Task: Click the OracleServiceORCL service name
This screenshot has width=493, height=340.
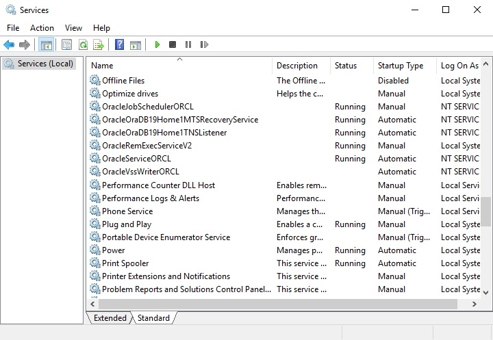Action: click(136, 159)
